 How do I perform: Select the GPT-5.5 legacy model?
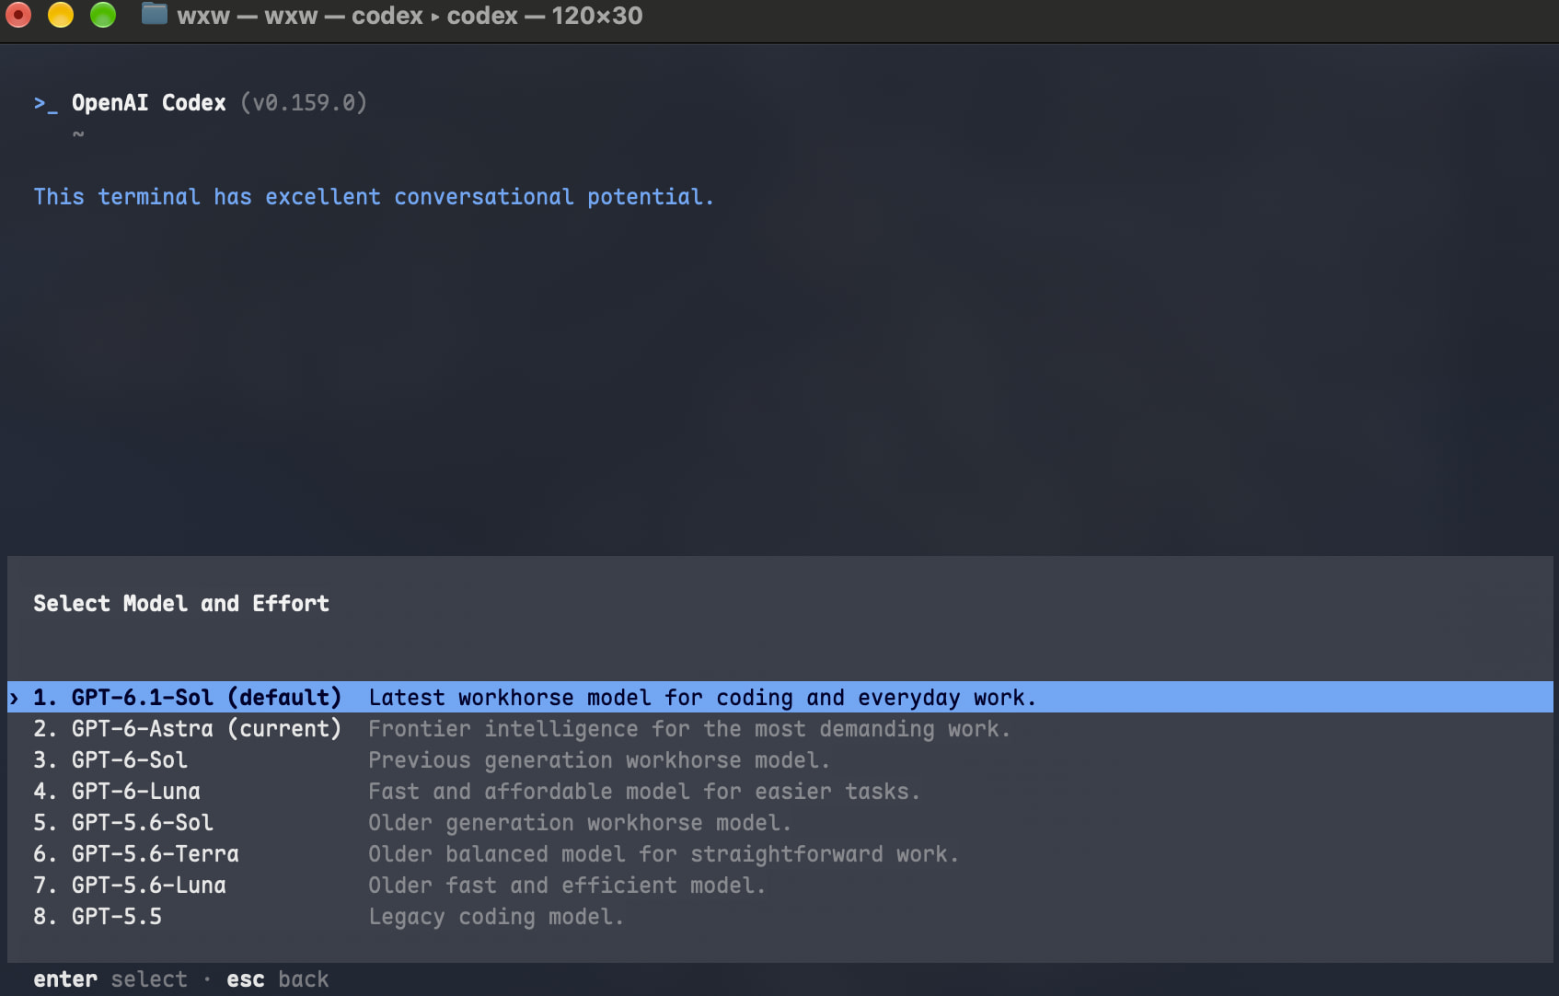pos(779,917)
